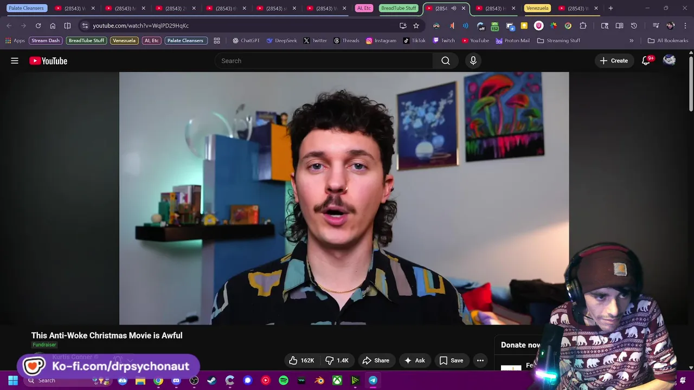The height and width of the screenshot is (390, 694).
Task: Click the install/cast screen icon in address bar
Action: (x=403, y=25)
